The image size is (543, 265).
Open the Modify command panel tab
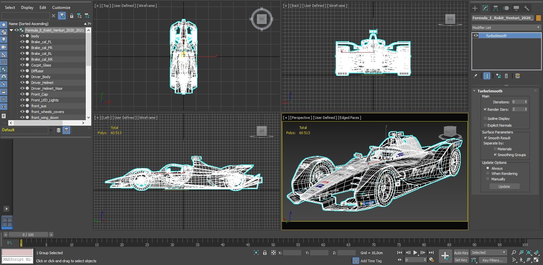tap(485, 8)
